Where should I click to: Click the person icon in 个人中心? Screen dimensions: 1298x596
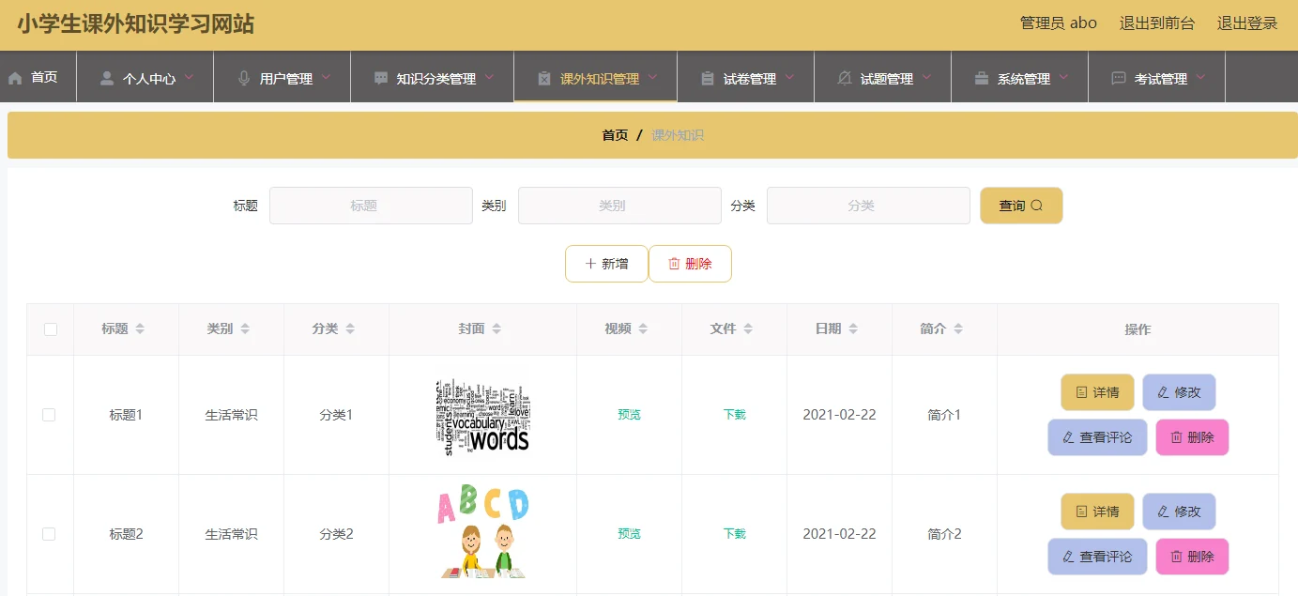[x=107, y=78]
